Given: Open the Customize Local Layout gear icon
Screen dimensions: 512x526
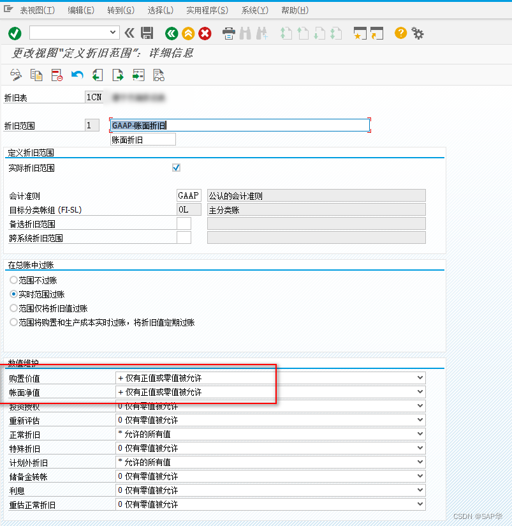Looking at the screenshot, I should coord(418,33).
